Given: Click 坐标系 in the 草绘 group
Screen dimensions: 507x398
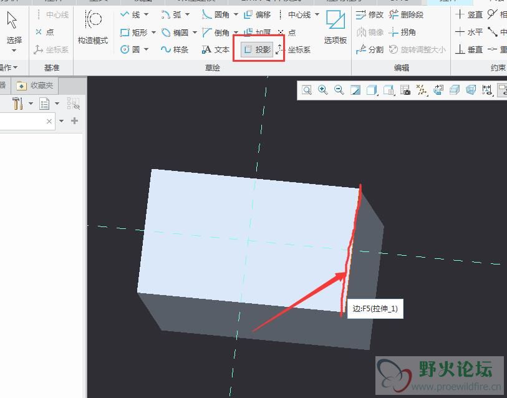Looking at the screenshot, I should [x=293, y=49].
